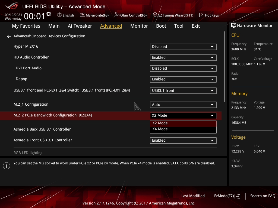Open MyFavorite(F3) list icon

[x=83, y=15]
